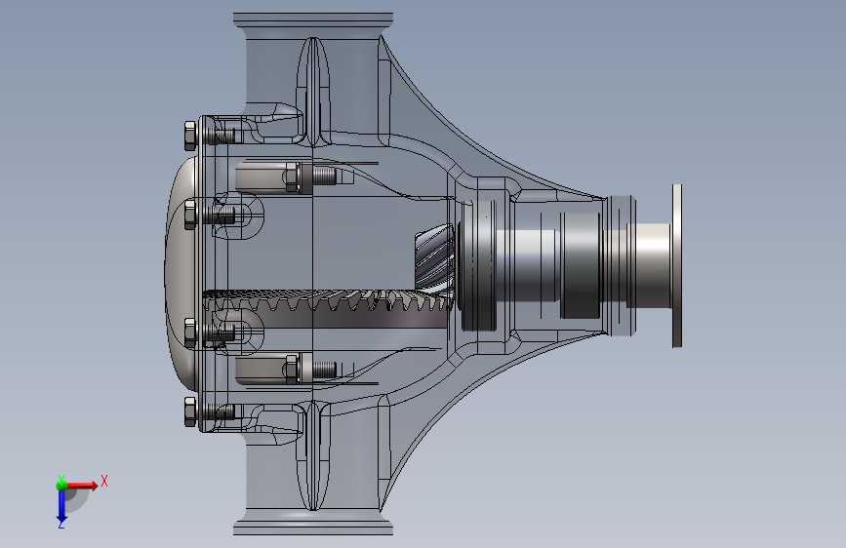
Task: Click the green Y axis dot of the triad
Action: 61,485
